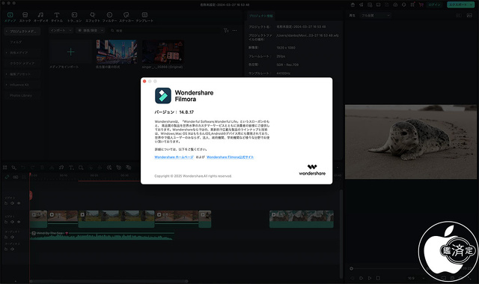Expand the プロジェクトメディア tree item
Screen dimensions: 479x284
7,31
